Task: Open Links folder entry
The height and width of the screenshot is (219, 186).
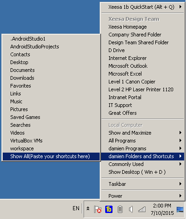Action: pyautogui.click(x=51, y=94)
